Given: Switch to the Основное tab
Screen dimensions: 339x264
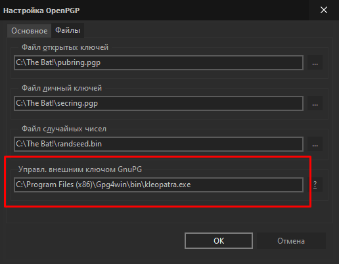Looking at the screenshot, I should click(x=30, y=31).
